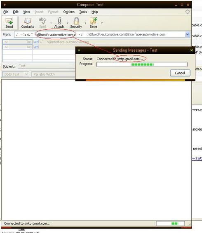
Task: Maximize the Compose window
Action: (x=182, y=5)
